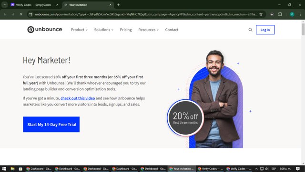View site information icon in address bar

click(30, 14)
